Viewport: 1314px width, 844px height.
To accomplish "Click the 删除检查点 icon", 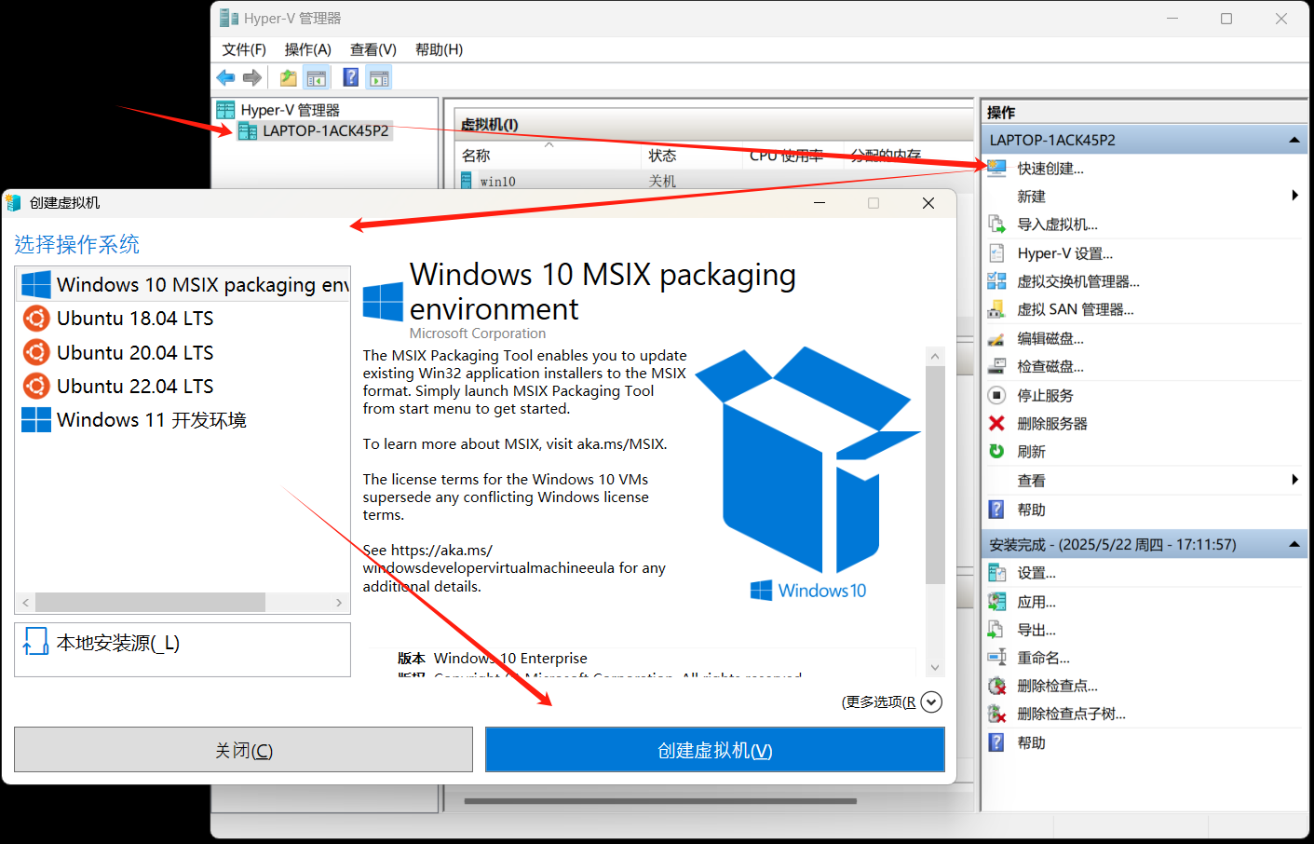I will (x=996, y=686).
